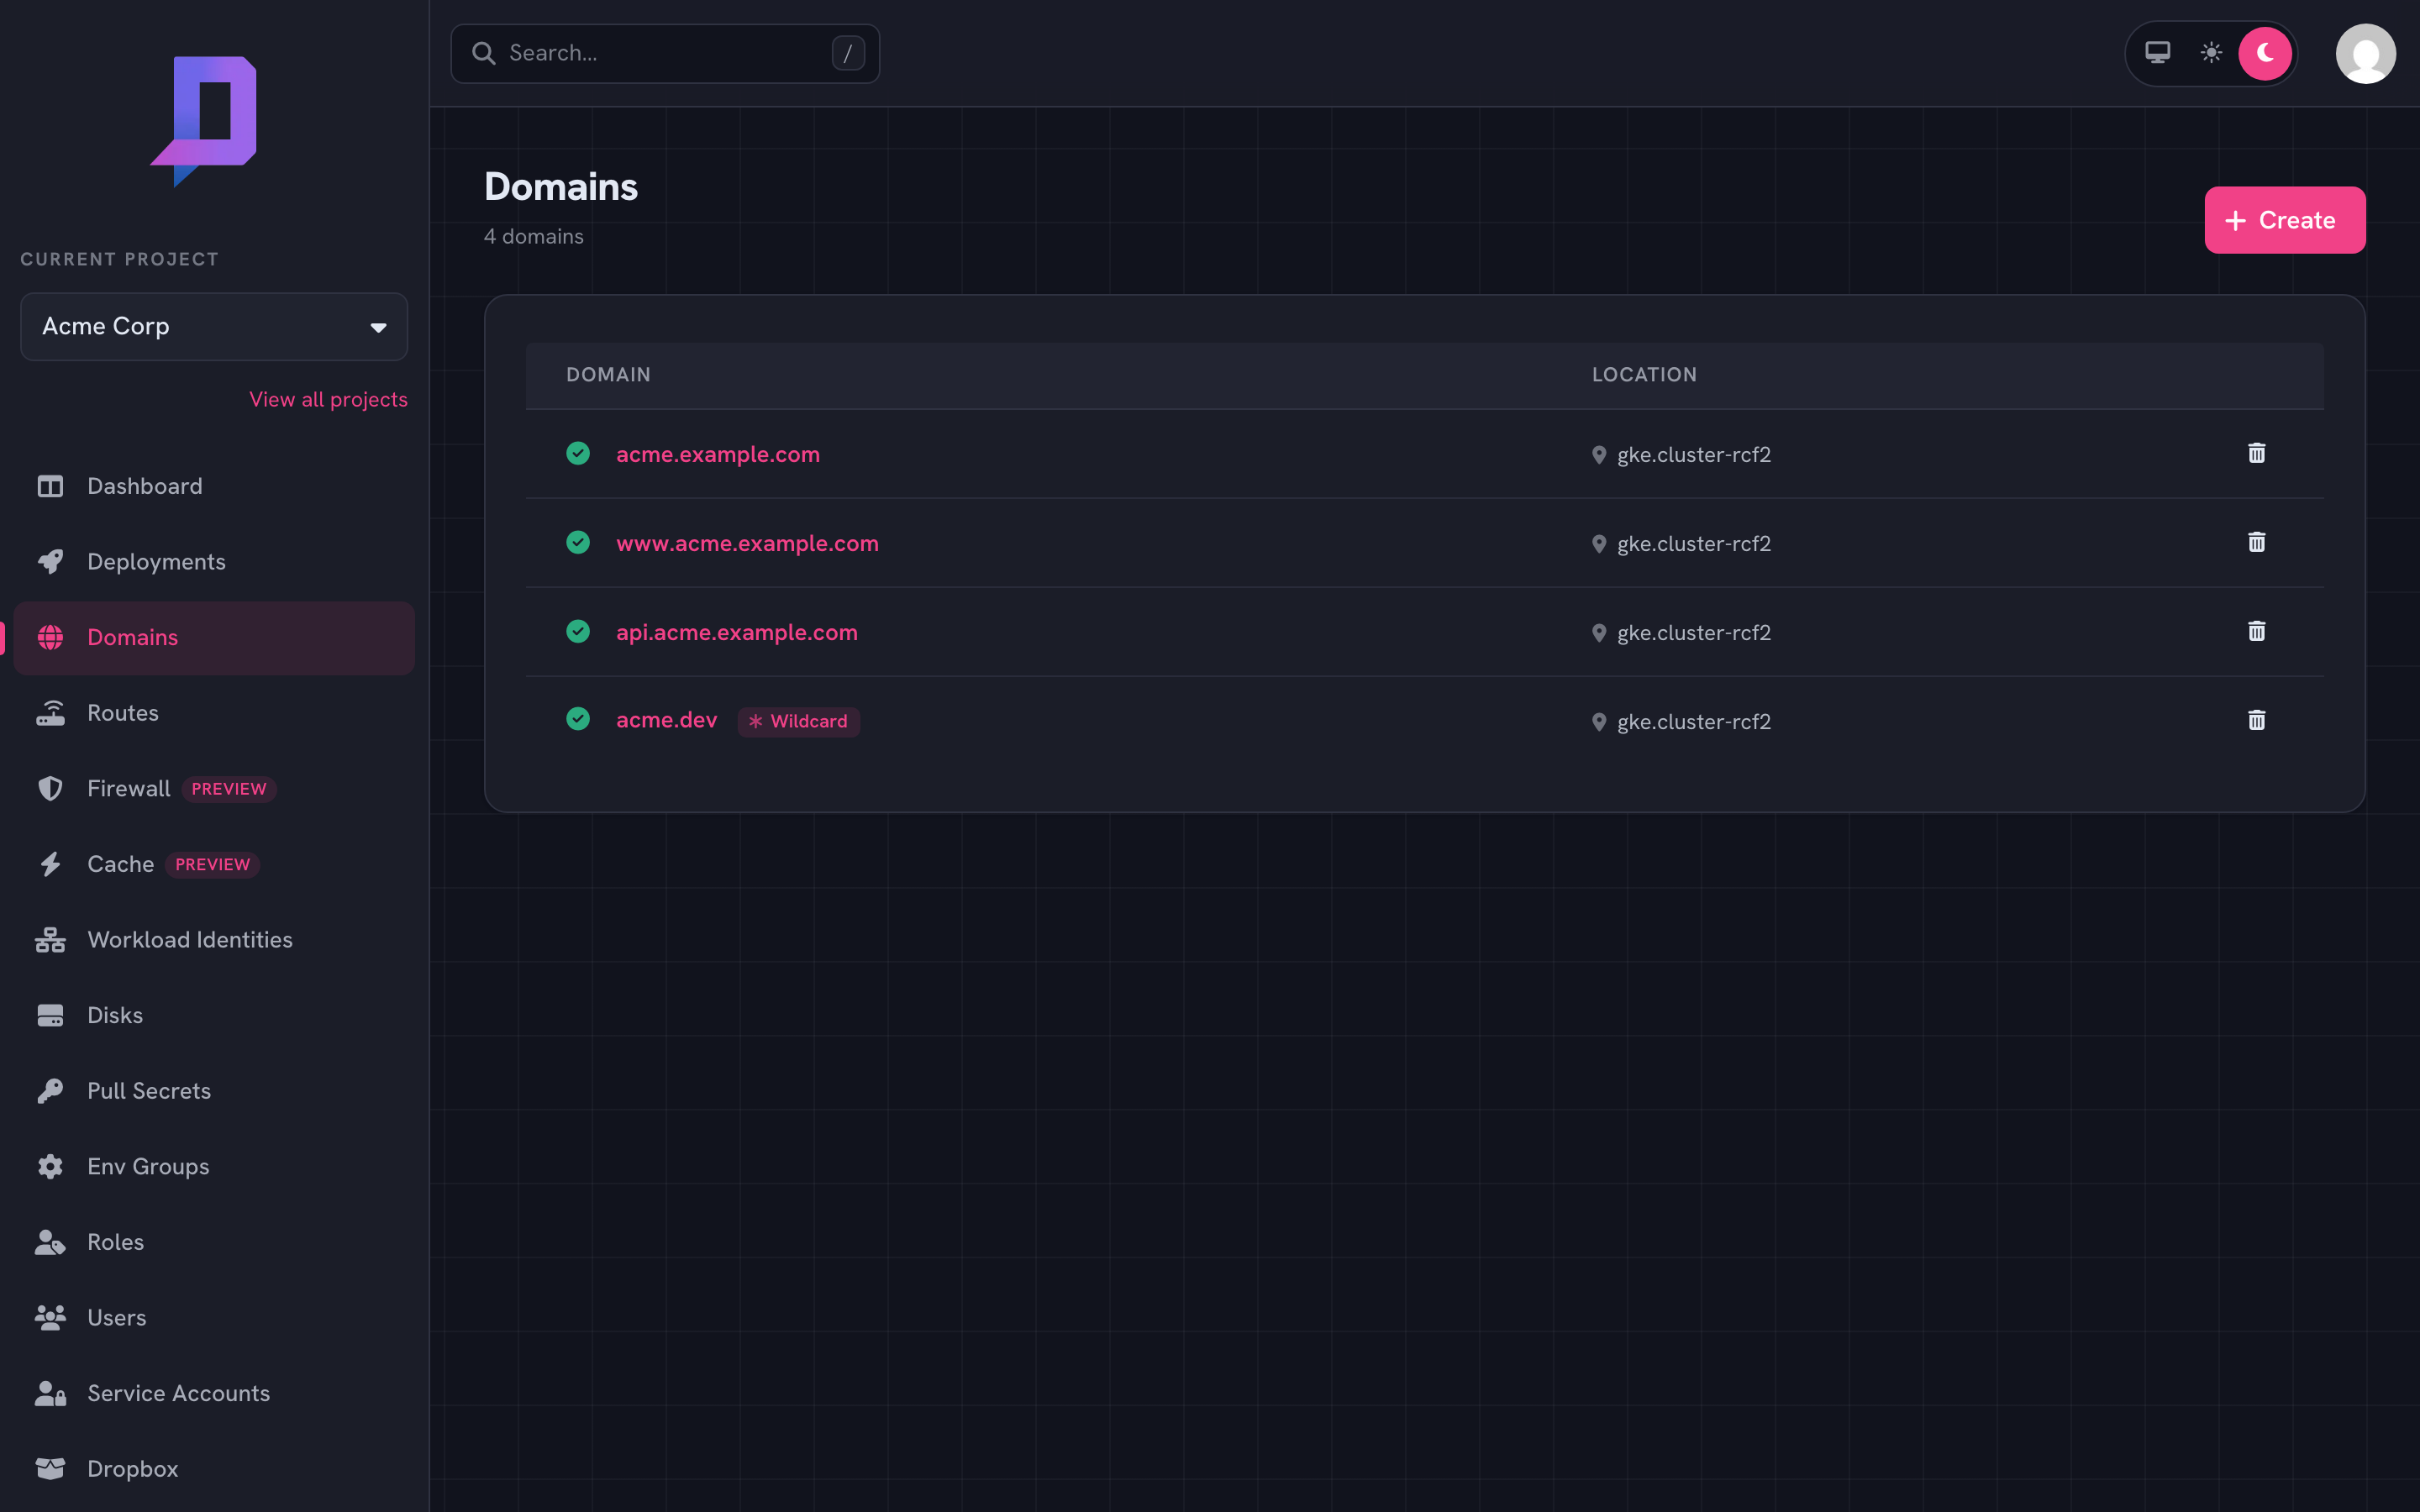Click the slash shortcut key badge

tap(848, 53)
